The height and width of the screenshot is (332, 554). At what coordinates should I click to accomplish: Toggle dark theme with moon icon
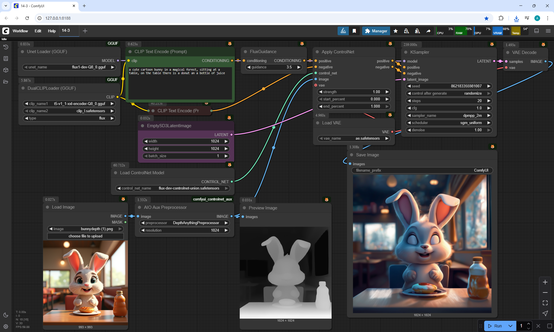pos(6,315)
